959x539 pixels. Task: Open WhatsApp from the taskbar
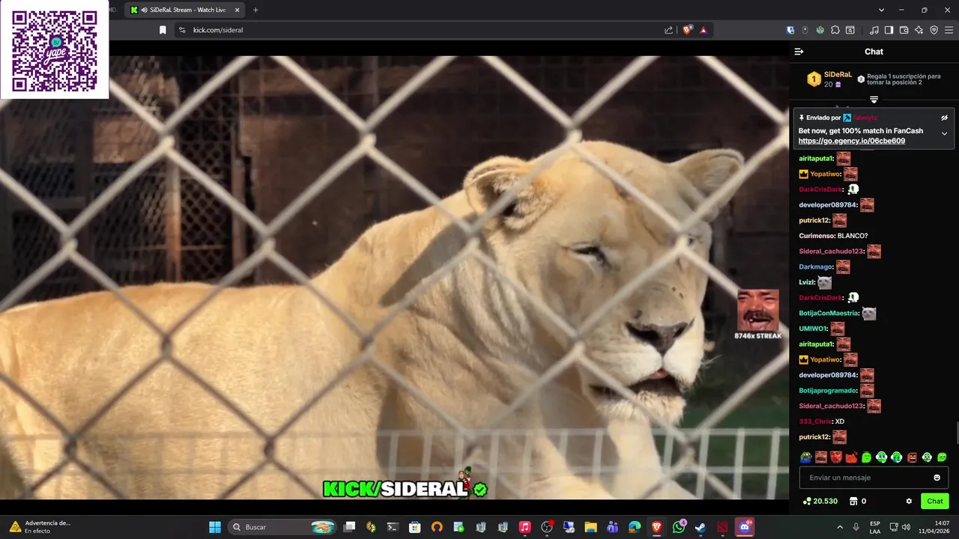[680, 527]
